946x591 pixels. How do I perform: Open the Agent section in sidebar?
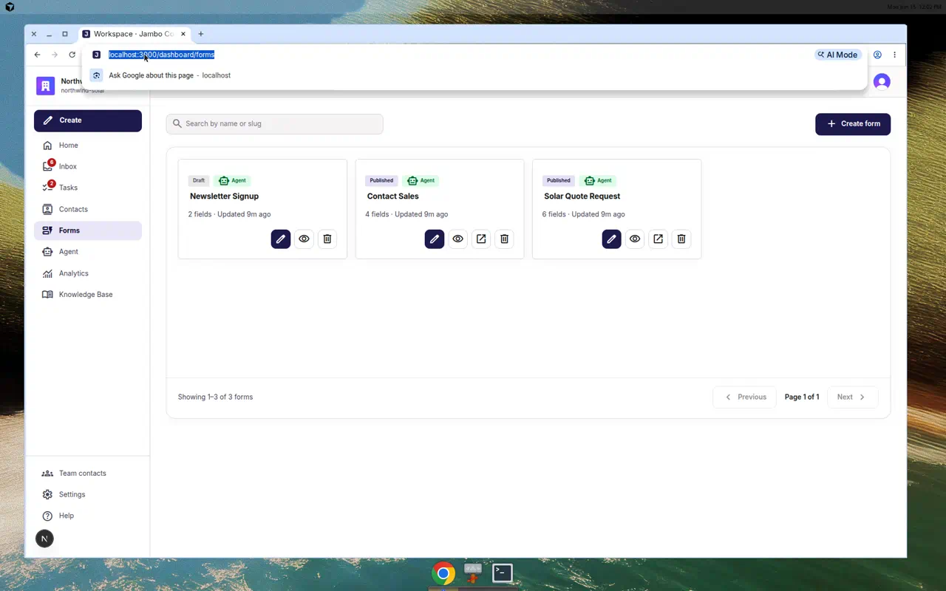pyautogui.click(x=88, y=252)
